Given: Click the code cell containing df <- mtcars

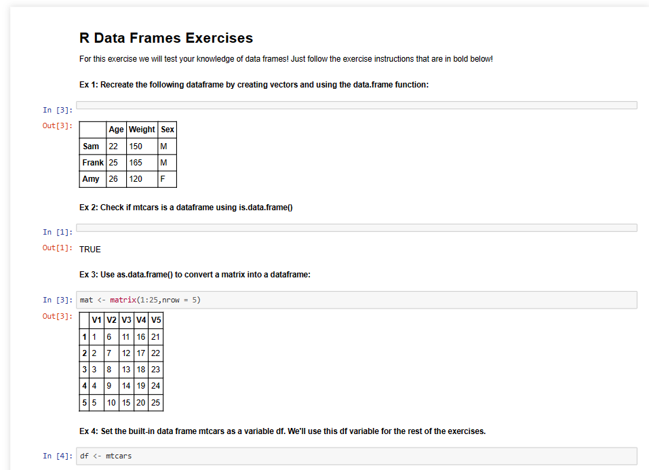Looking at the screenshot, I should pyautogui.click(x=356, y=456).
